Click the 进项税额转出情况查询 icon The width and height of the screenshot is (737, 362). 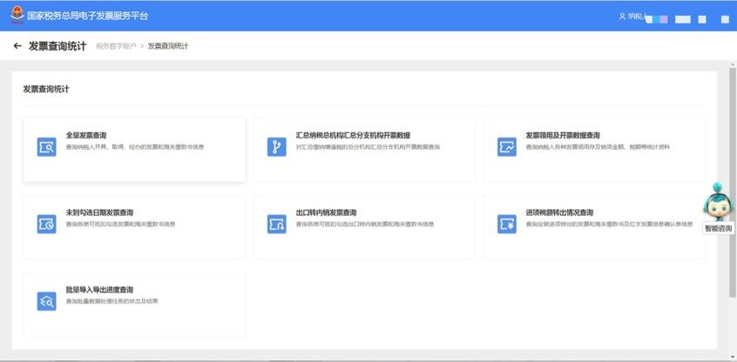pos(507,224)
